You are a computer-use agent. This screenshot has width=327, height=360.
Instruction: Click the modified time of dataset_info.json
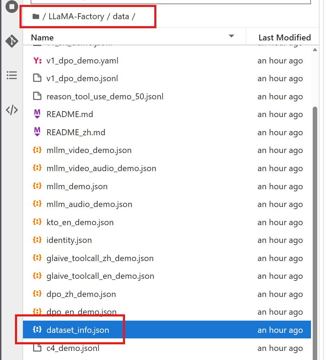pos(280,330)
